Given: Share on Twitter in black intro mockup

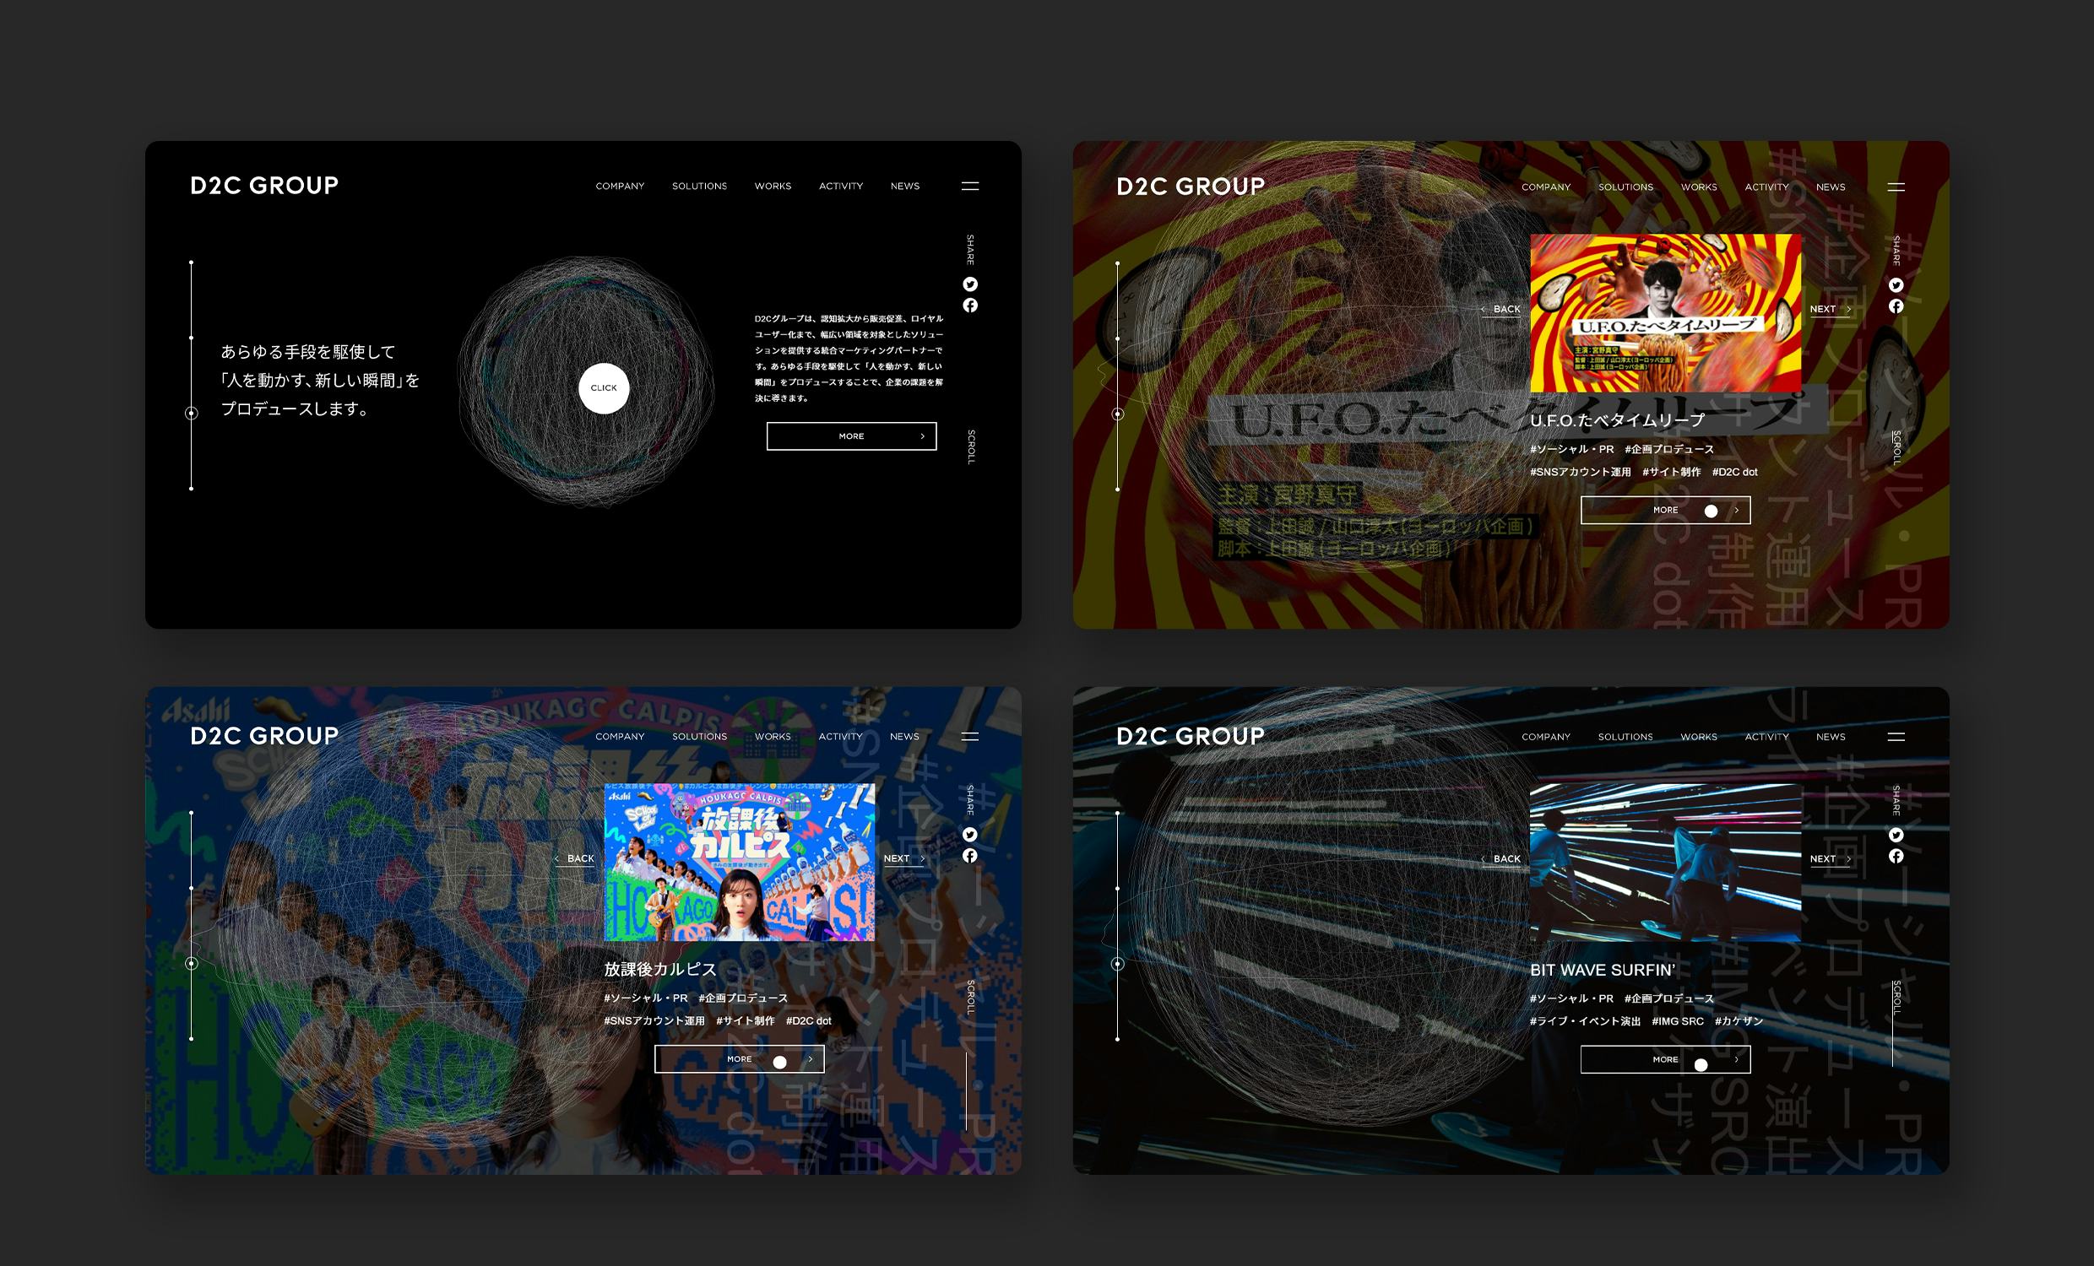Looking at the screenshot, I should (969, 284).
